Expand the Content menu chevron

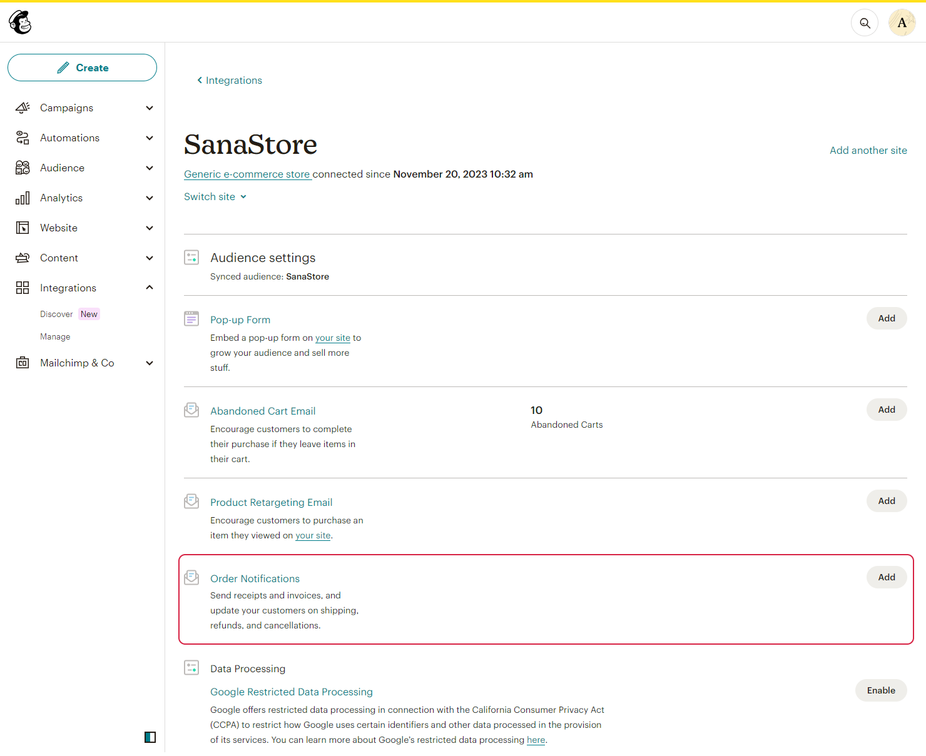(150, 258)
